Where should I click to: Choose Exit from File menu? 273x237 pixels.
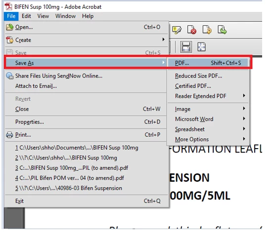click(86, 201)
